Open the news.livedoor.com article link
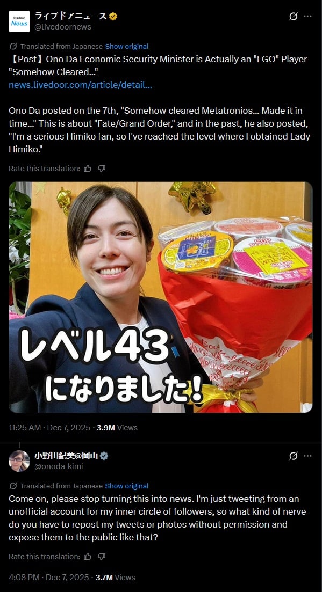This screenshot has height=592, width=322. (80, 85)
